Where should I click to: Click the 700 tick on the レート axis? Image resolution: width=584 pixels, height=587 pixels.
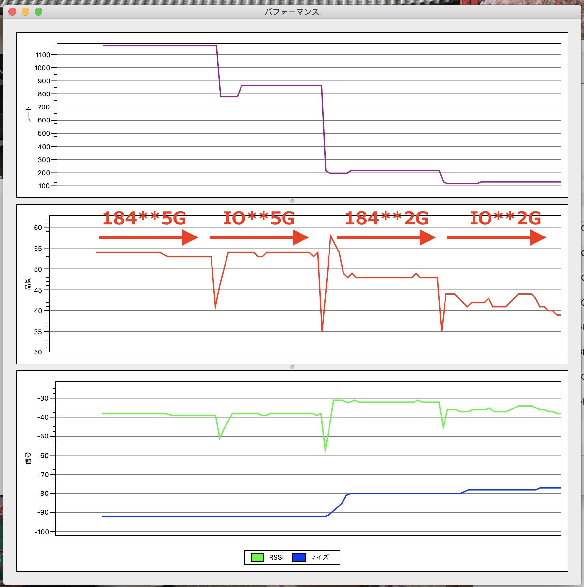click(x=44, y=107)
